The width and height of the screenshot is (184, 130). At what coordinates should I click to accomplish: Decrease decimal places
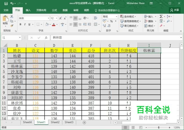pyautogui.click(x=109, y=25)
